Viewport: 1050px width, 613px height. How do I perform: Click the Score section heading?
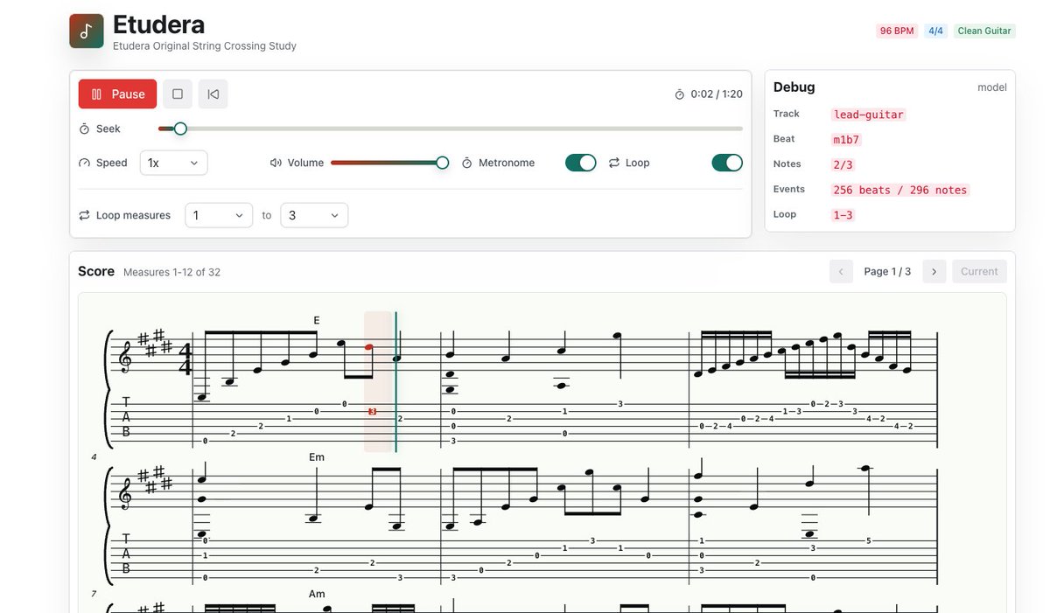(96, 271)
